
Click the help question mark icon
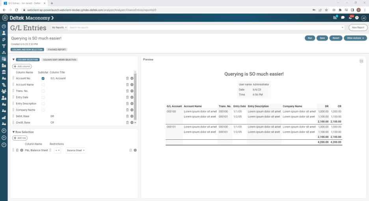pyautogui.click(x=357, y=18)
